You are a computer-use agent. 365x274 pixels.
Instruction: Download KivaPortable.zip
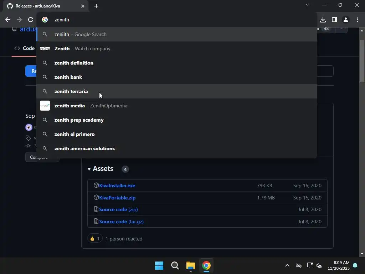point(117,198)
